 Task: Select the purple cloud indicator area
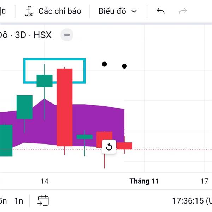[x=99, y=120]
